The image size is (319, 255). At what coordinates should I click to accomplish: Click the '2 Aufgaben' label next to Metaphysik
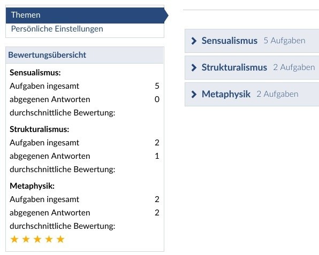click(x=277, y=94)
